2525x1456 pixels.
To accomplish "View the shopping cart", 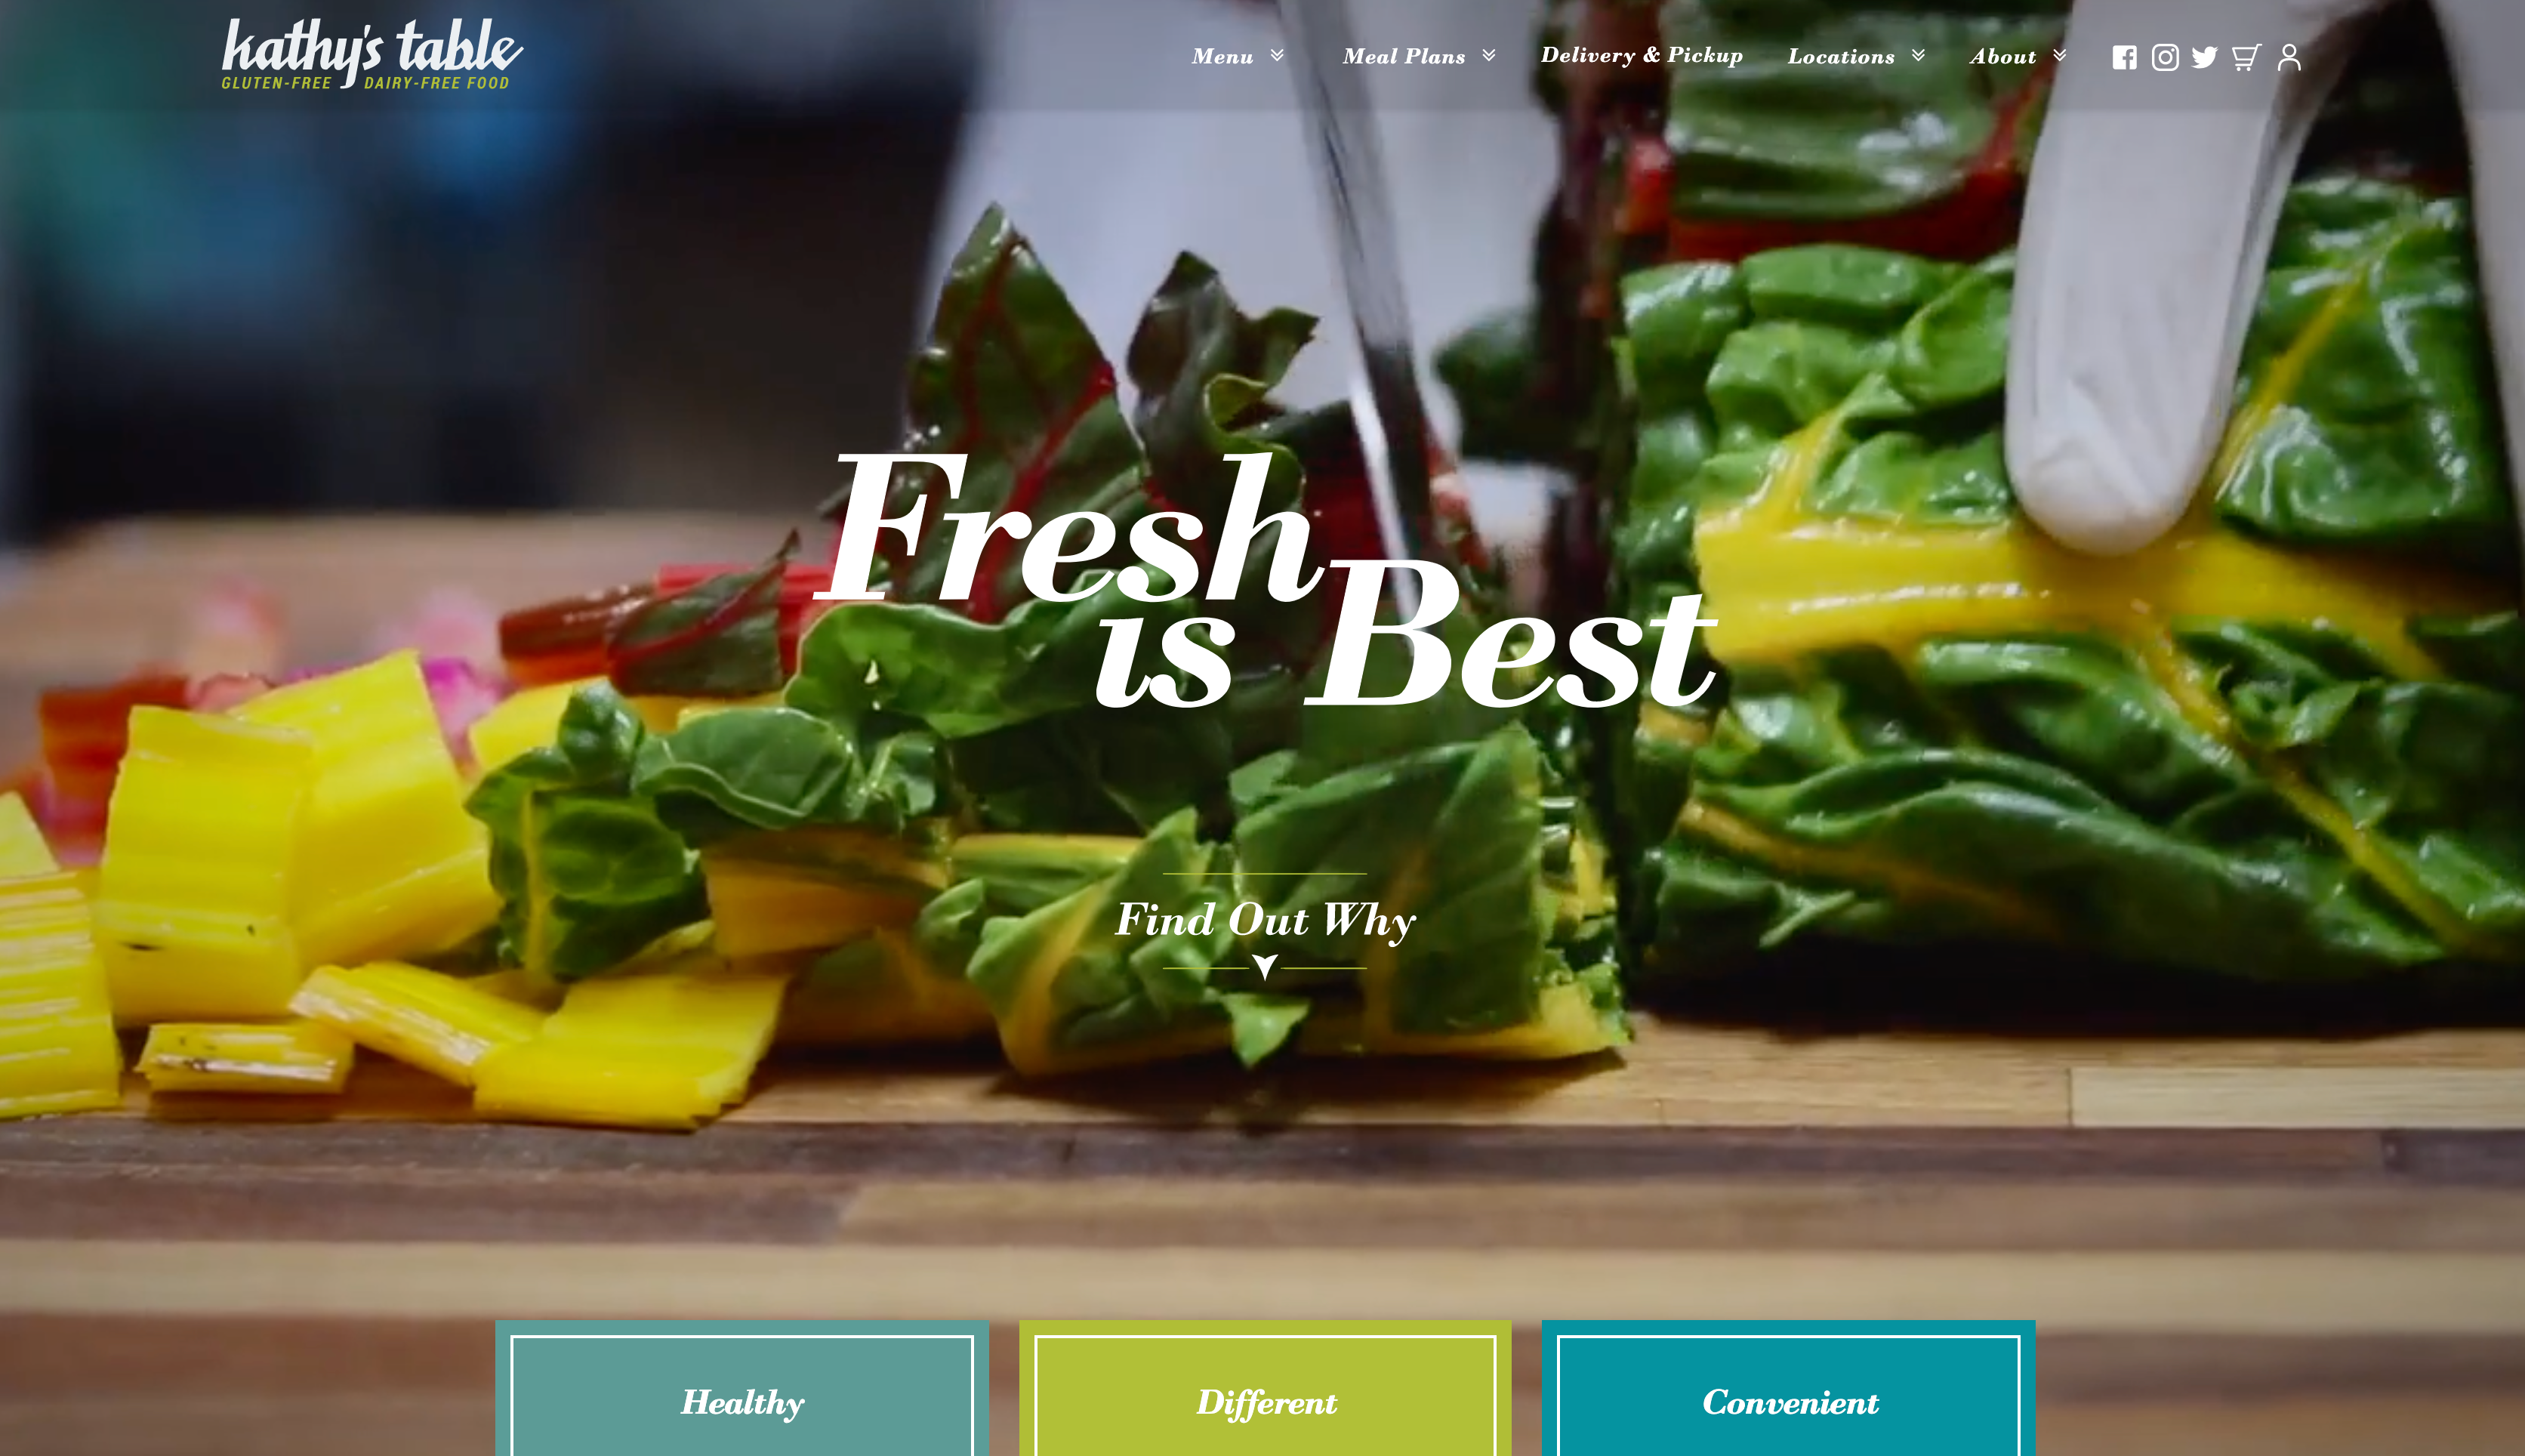I will coord(2246,57).
